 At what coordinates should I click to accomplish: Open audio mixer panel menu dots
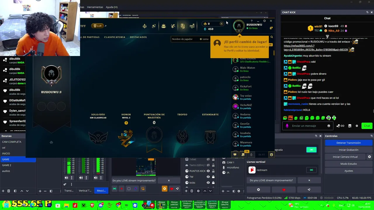(71, 184)
